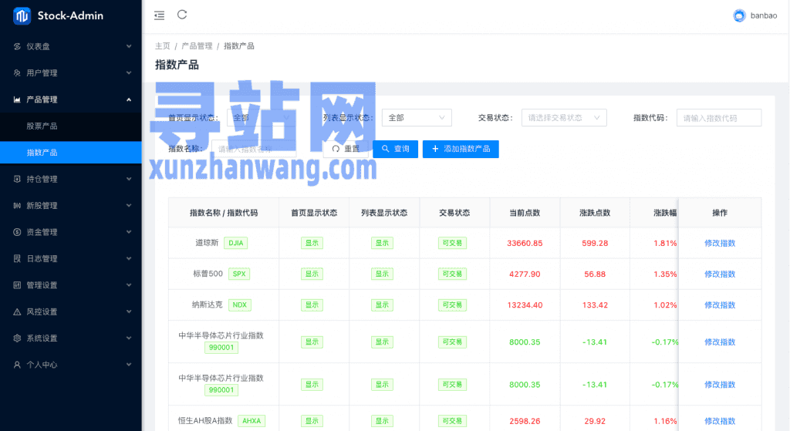Expand the 仪表盘 menu chevron

pyautogui.click(x=129, y=46)
